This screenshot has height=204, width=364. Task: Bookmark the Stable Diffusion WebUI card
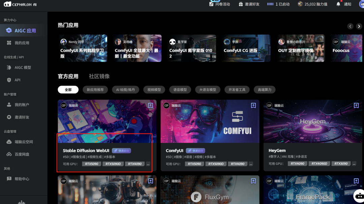pos(151,106)
